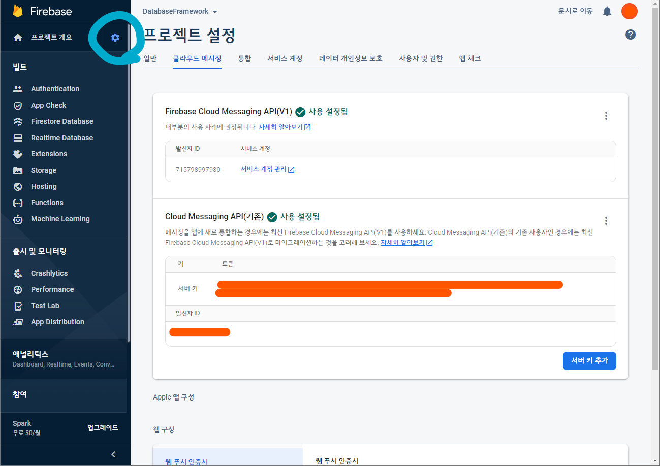Viewport: 660px width, 466px height.
Task: Open Performance monitoring section
Action: [x=52, y=289]
